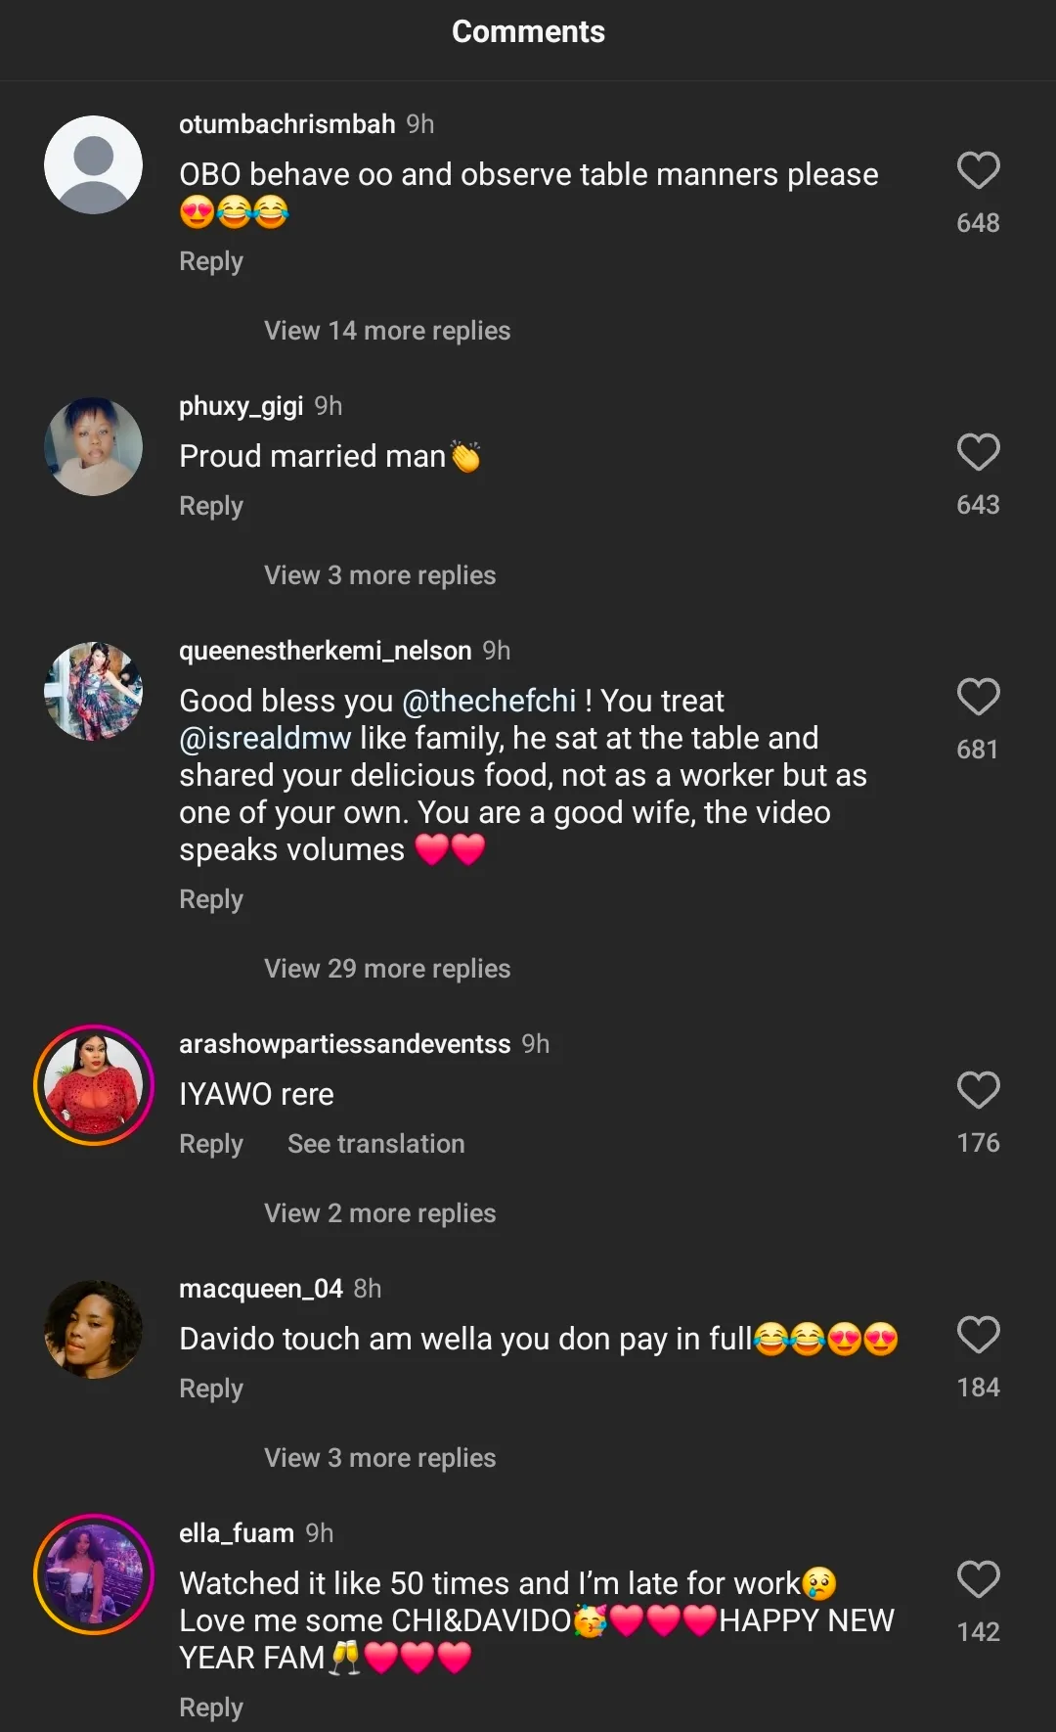Tap heart icon on ella_fuam's comment
The height and width of the screenshot is (1732, 1056).
(x=978, y=1580)
